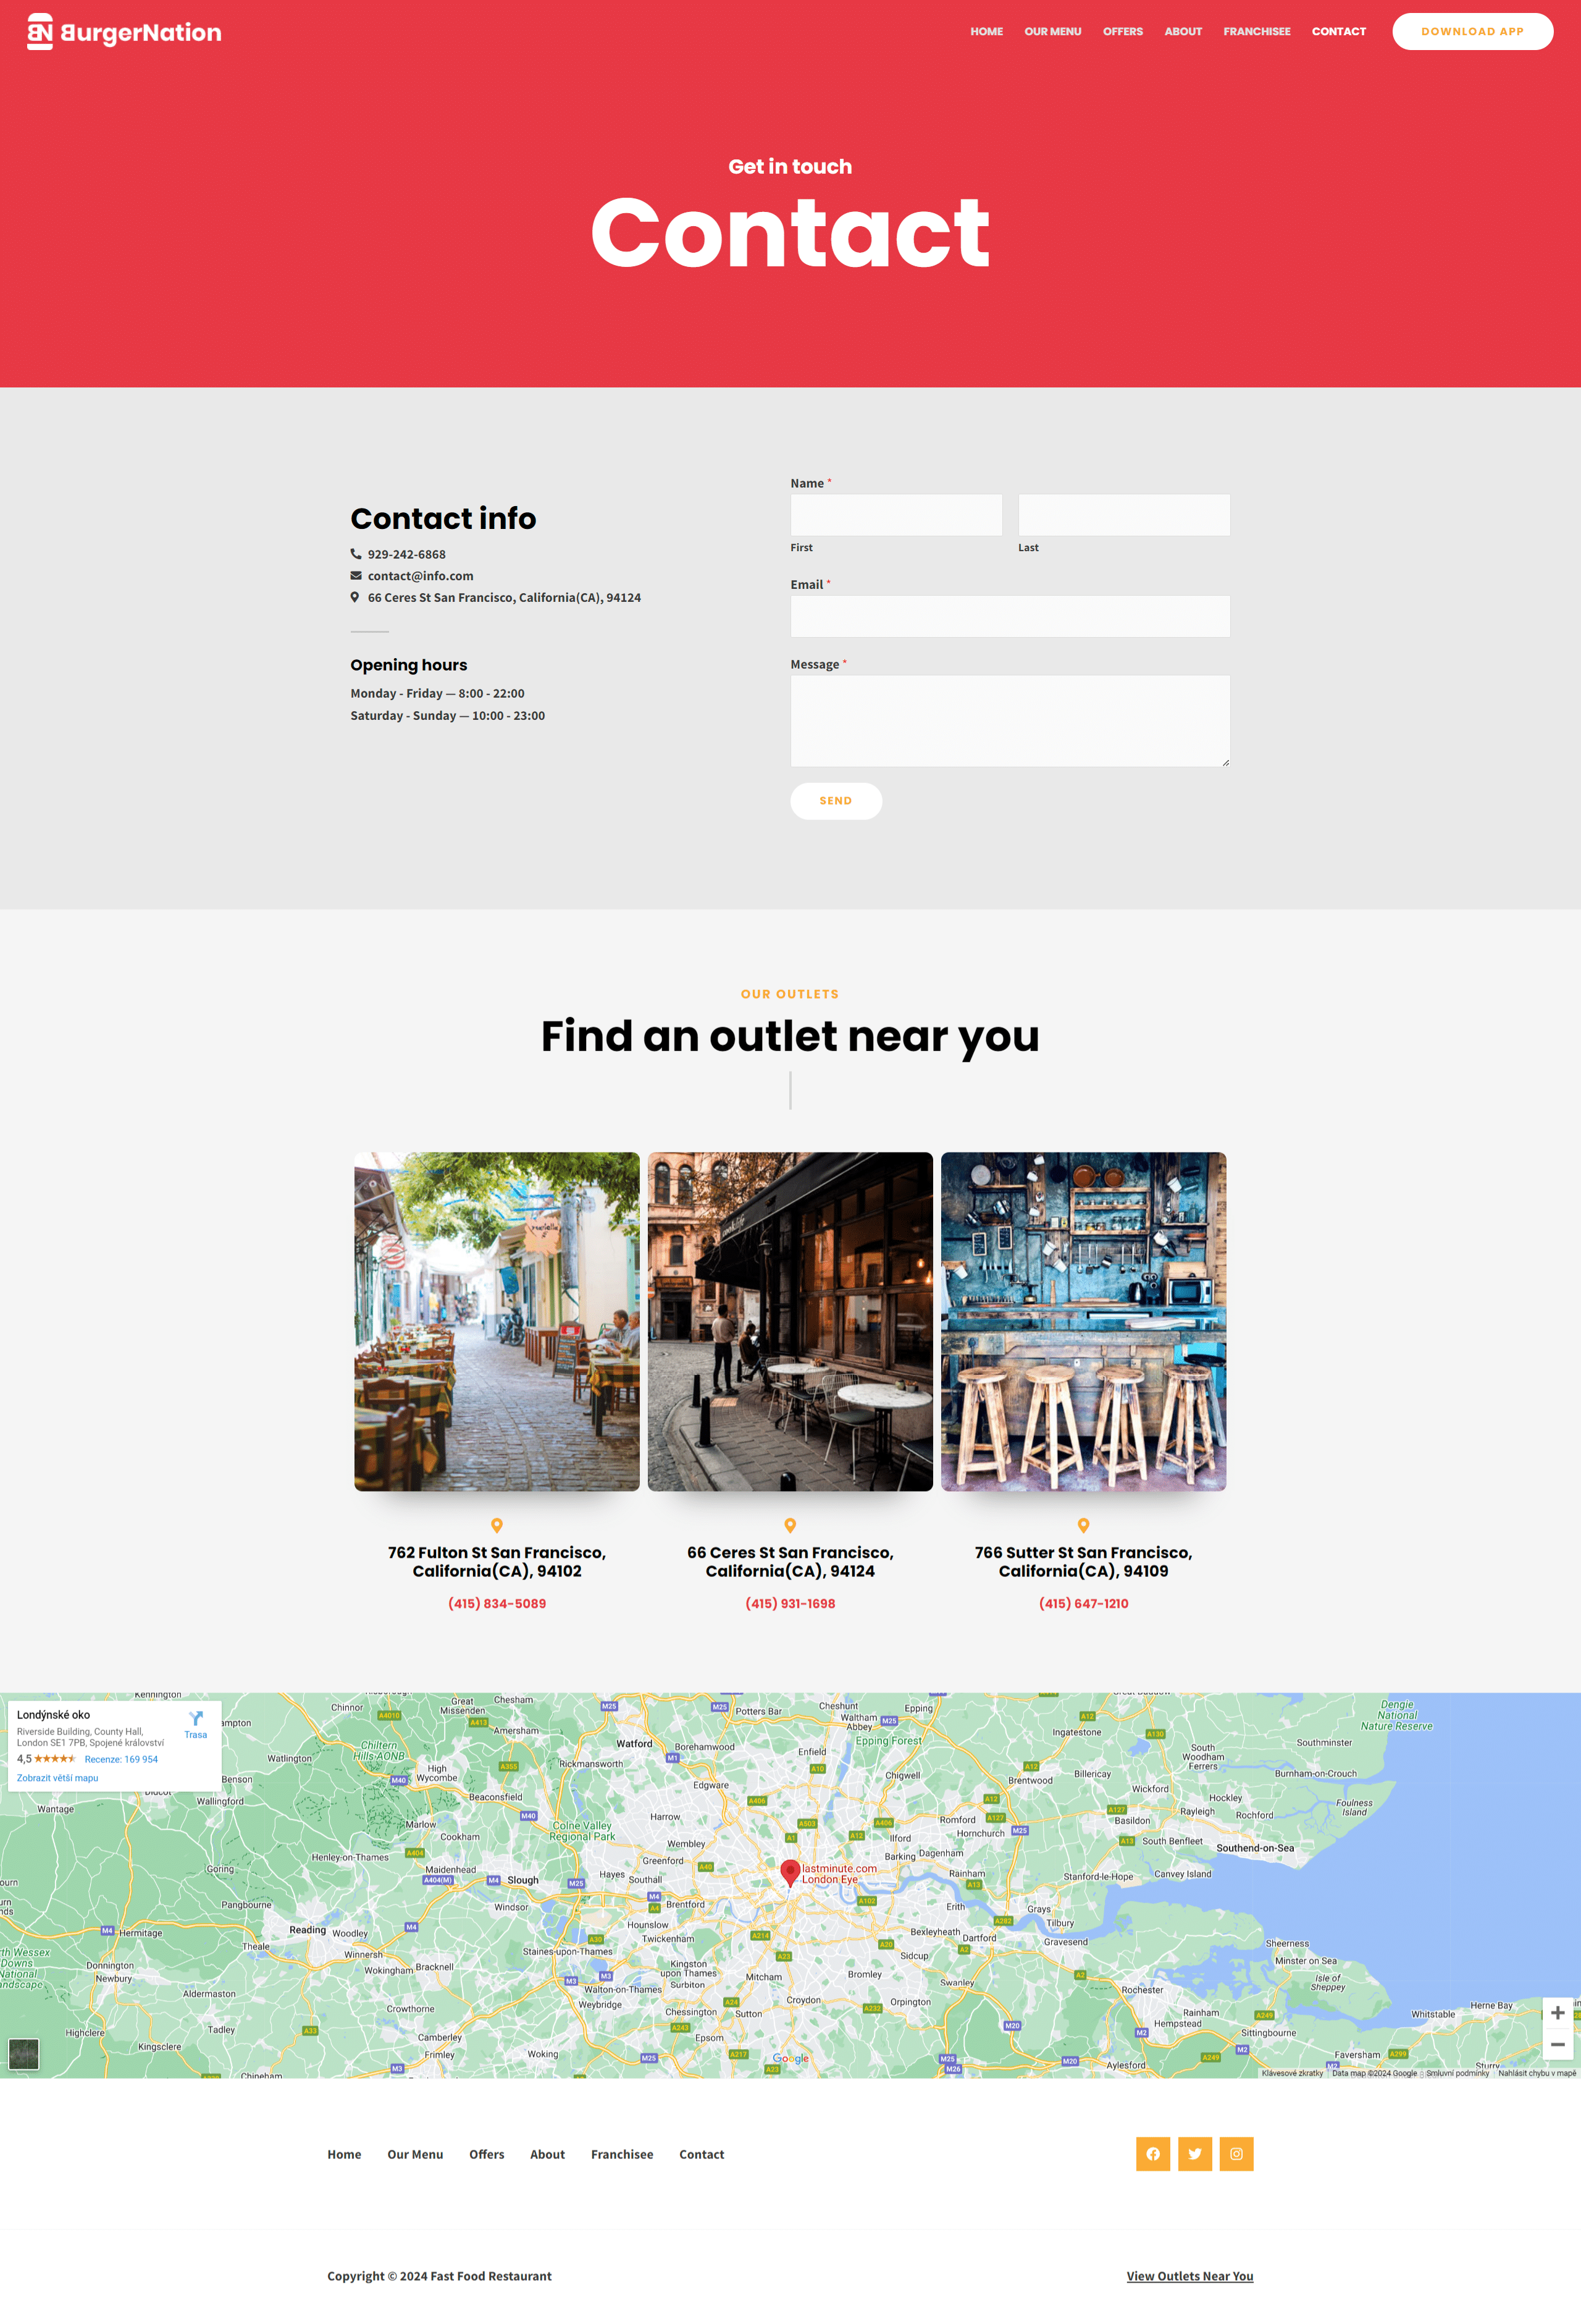This screenshot has width=1581, height=2324.
Task: Click the phone icon next to 929-242-6868
Action: tap(356, 554)
